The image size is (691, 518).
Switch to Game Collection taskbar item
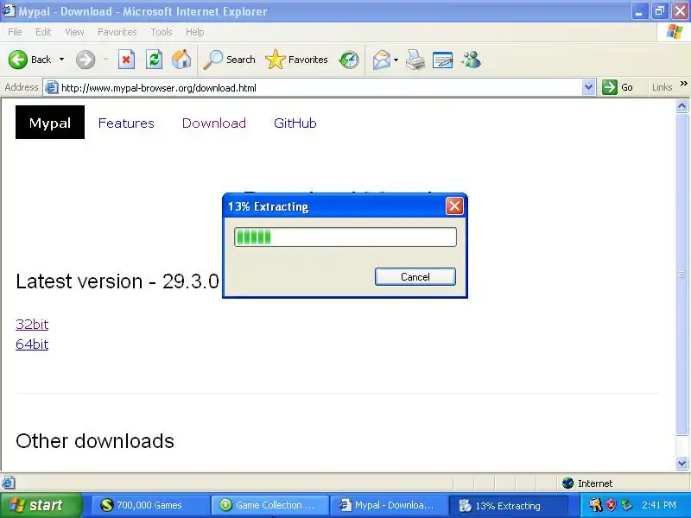(x=269, y=505)
